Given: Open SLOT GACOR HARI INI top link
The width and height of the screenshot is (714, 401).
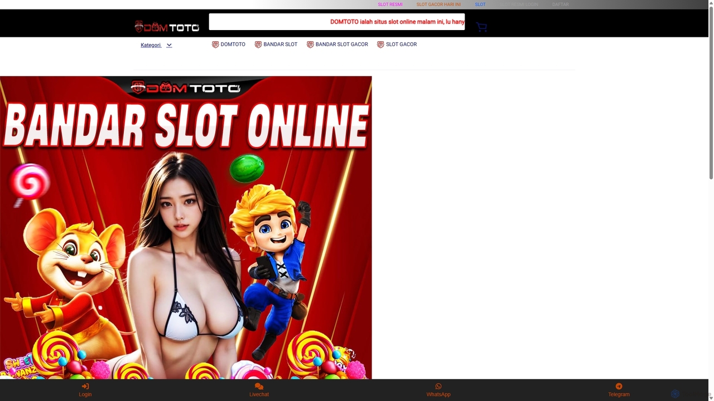Looking at the screenshot, I should point(438,4).
